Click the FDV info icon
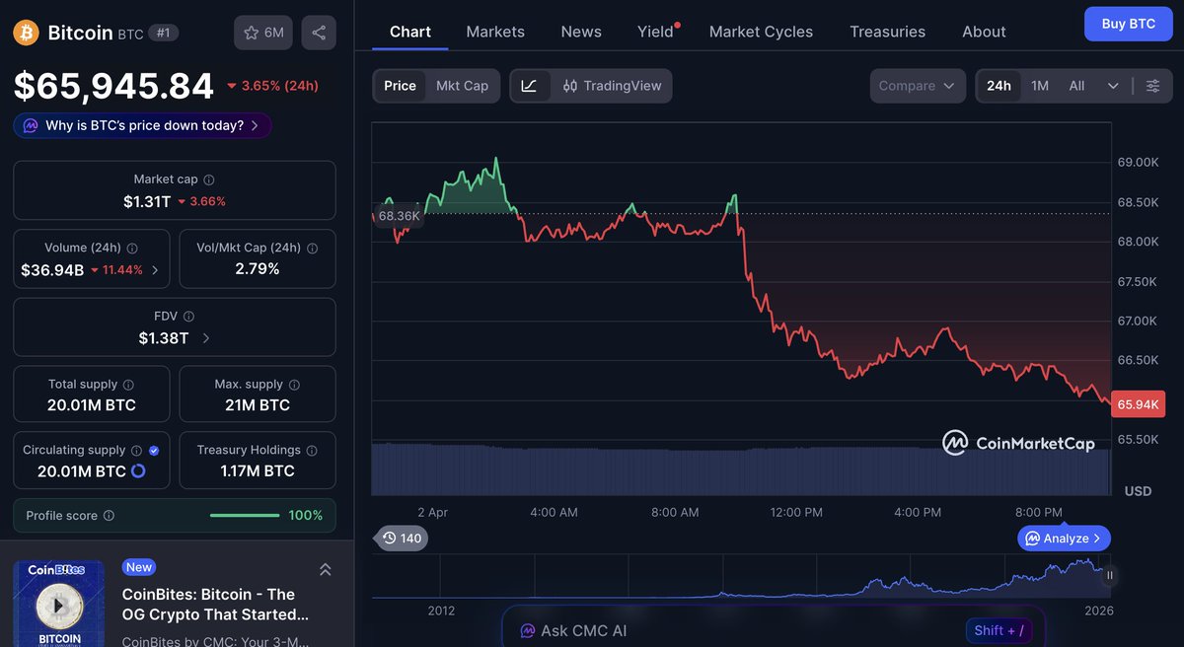 (188, 317)
